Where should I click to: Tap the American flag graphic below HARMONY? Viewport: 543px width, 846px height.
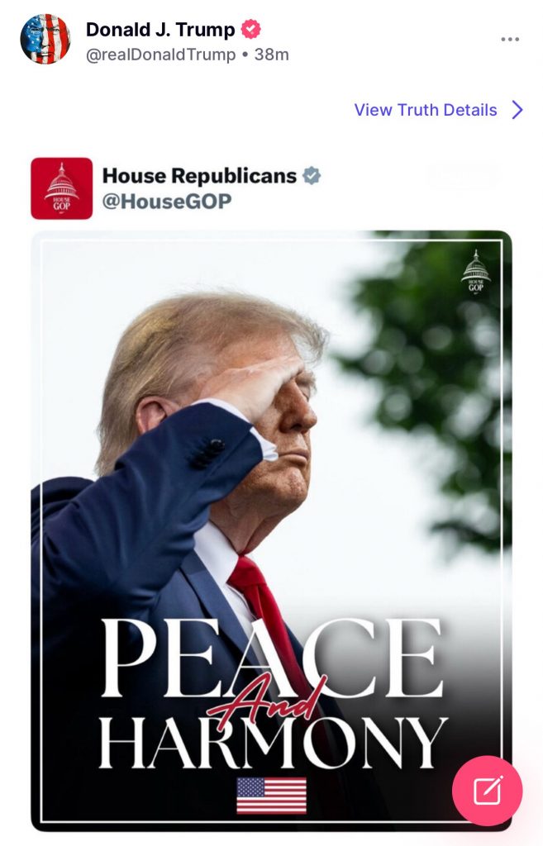coord(271,796)
